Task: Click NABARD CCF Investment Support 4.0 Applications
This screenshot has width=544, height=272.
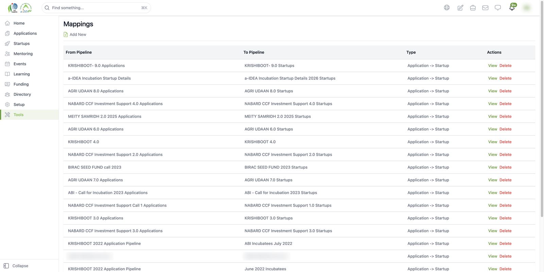Action: click(x=115, y=104)
